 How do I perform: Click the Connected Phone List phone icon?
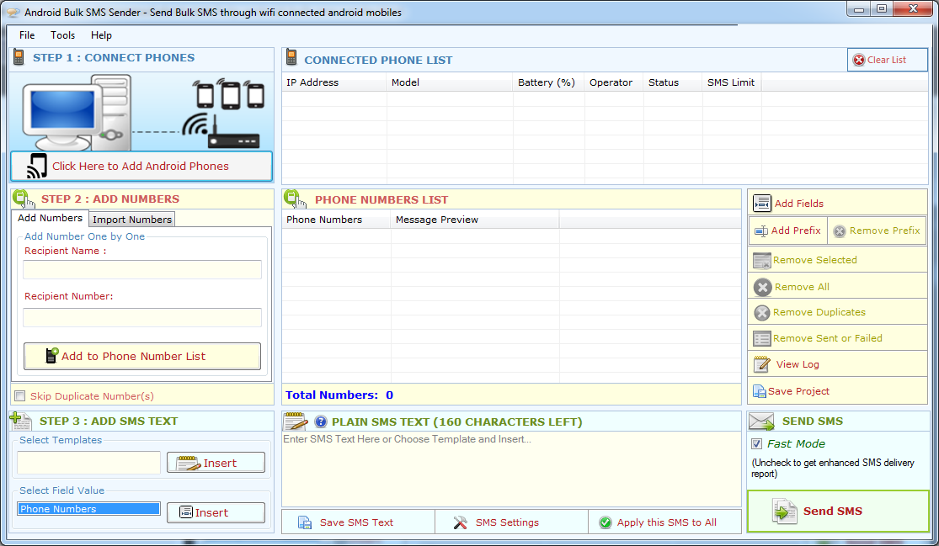pos(291,57)
